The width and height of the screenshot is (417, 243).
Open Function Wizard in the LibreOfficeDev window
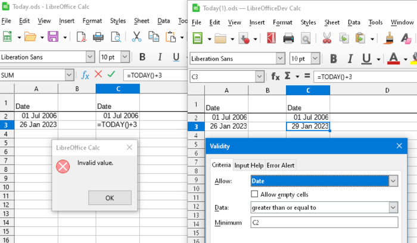[x=276, y=76]
